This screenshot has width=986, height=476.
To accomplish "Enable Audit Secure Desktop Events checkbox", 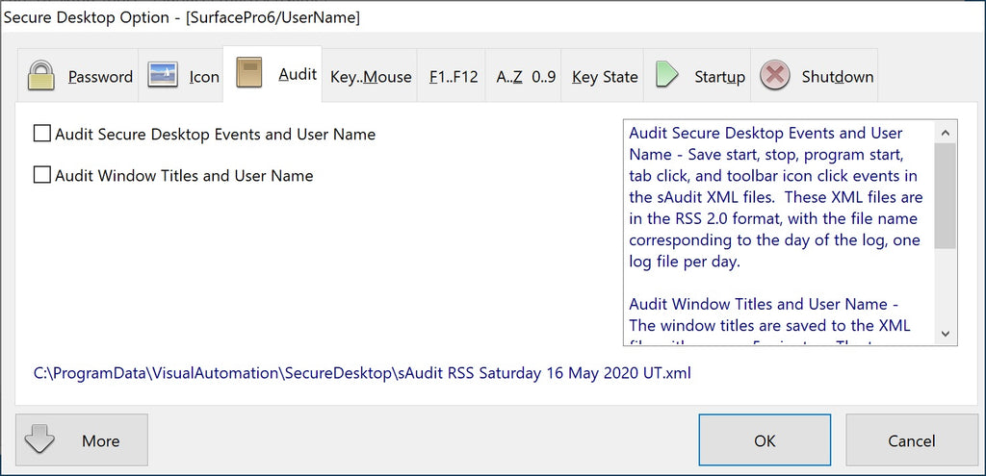I will (42, 135).
